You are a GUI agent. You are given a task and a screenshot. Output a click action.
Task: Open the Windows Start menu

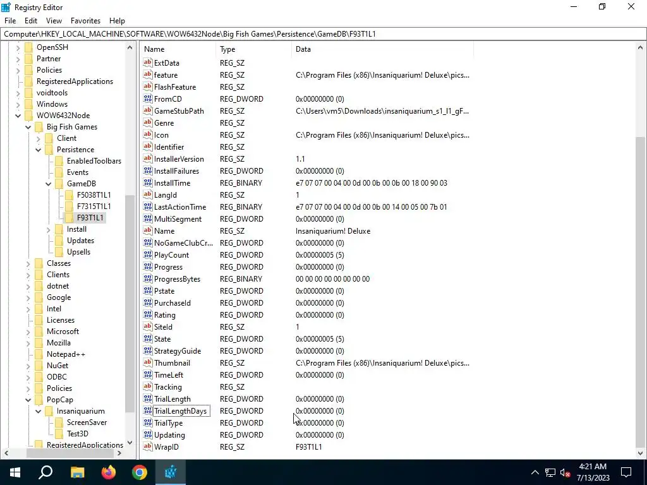click(x=15, y=472)
